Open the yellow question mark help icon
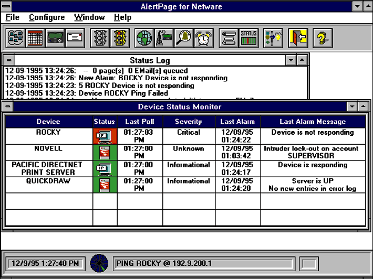The height and width of the screenshot is (279, 373). pos(323,38)
